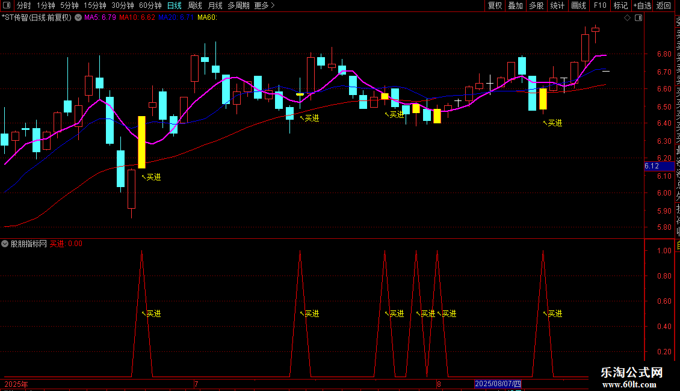Switch to the 周线 weekly chart

pos(195,5)
